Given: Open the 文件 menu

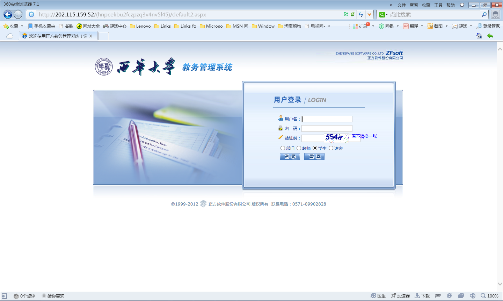Looking at the screenshot, I should click(401, 5).
